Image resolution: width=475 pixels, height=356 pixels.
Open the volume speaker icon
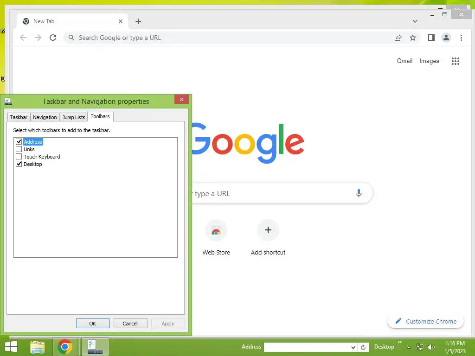pos(431,347)
